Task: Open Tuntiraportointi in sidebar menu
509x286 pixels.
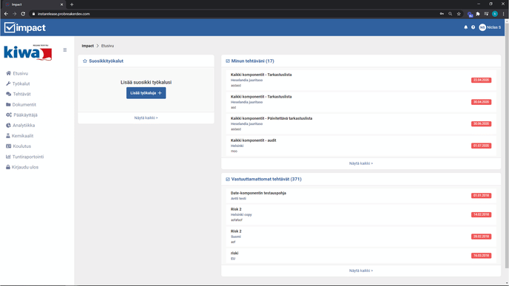Action: coord(28,157)
